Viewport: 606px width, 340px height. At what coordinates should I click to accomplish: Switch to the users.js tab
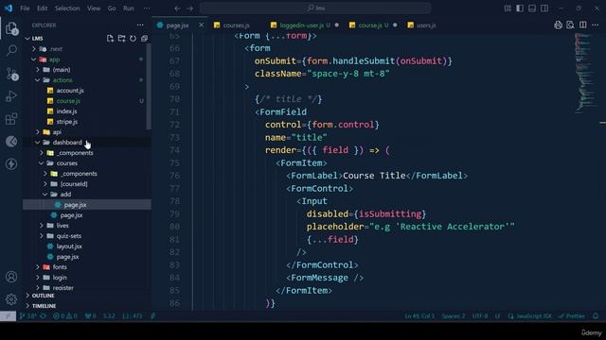click(x=426, y=25)
